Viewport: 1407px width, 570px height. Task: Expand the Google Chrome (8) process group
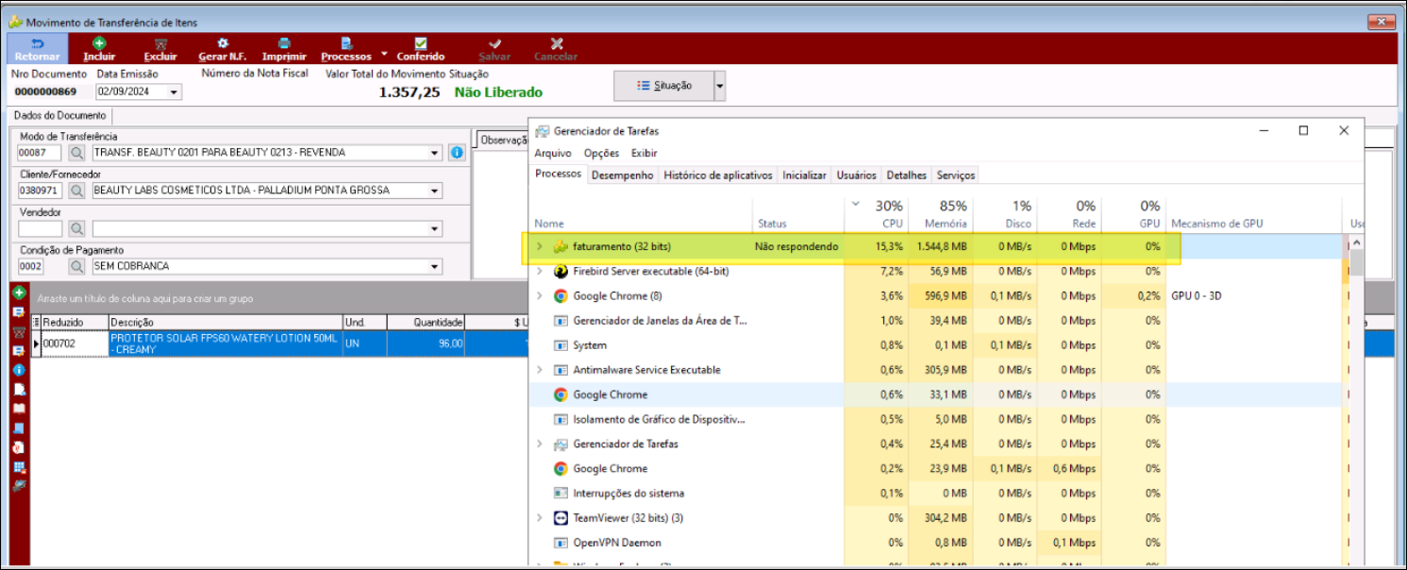(x=540, y=295)
